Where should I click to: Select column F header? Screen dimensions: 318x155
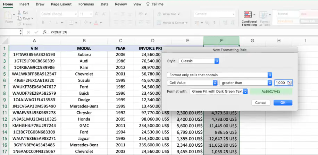click(x=221, y=41)
